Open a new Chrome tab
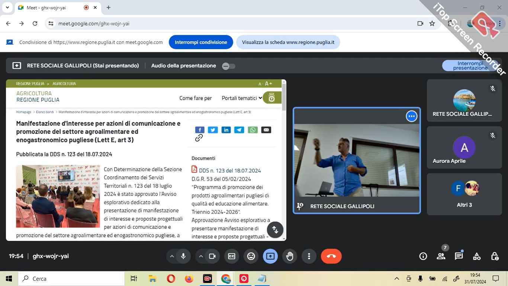 click(x=109, y=7)
